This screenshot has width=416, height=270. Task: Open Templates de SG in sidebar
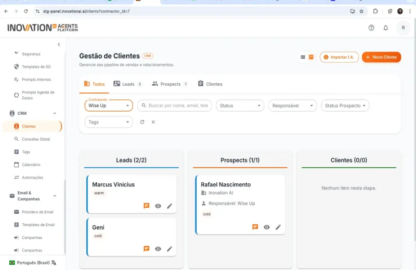coord(36,66)
